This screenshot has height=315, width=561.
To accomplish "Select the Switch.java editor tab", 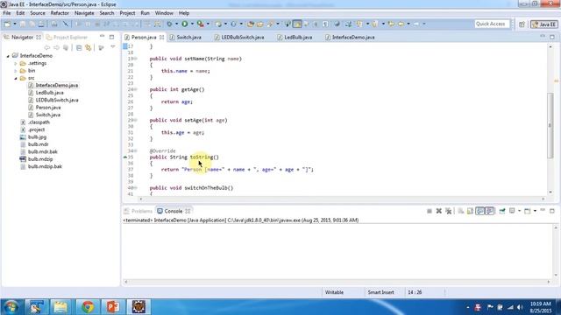I will point(185,37).
